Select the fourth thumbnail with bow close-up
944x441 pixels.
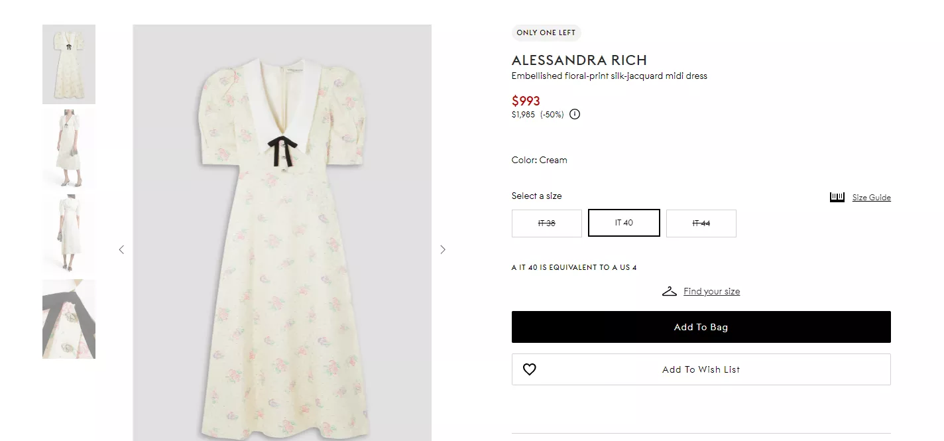(69, 319)
